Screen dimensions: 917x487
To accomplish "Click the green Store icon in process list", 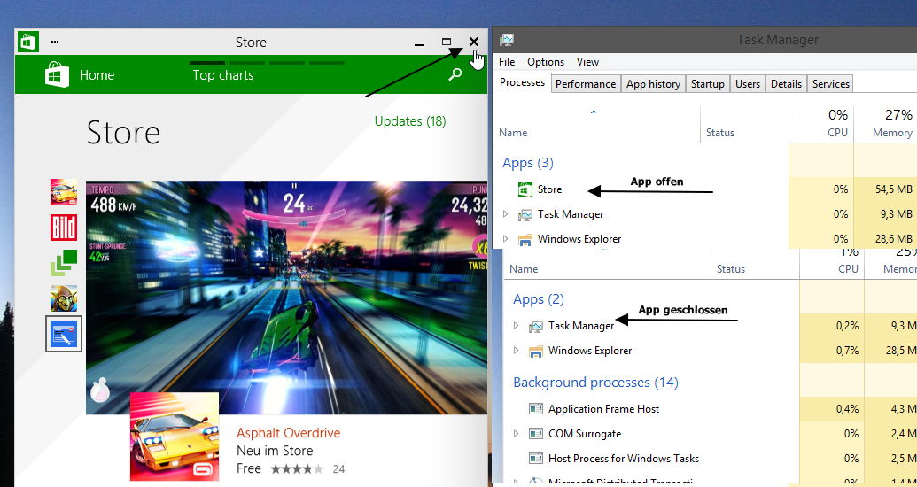I will coord(525,189).
